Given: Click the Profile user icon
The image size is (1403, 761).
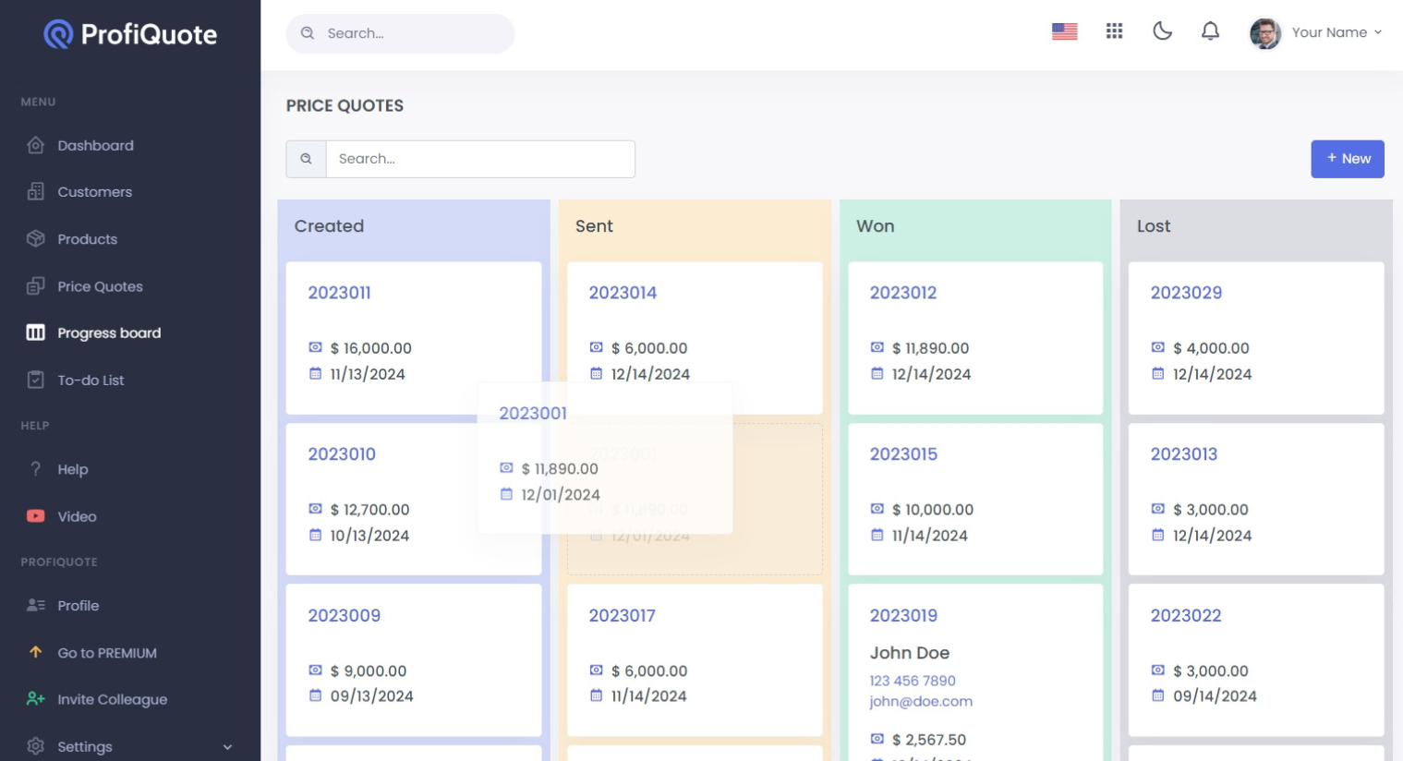Looking at the screenshot, I should (35, 605).
